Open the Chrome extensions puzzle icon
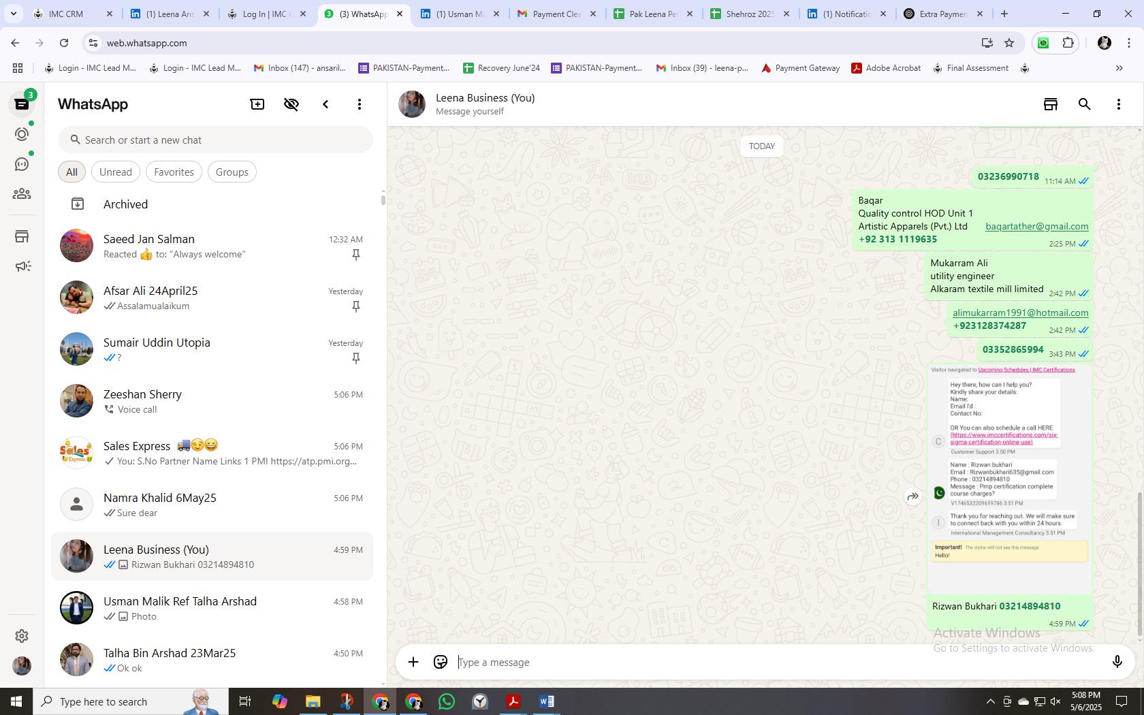 tap(1068, 43)
